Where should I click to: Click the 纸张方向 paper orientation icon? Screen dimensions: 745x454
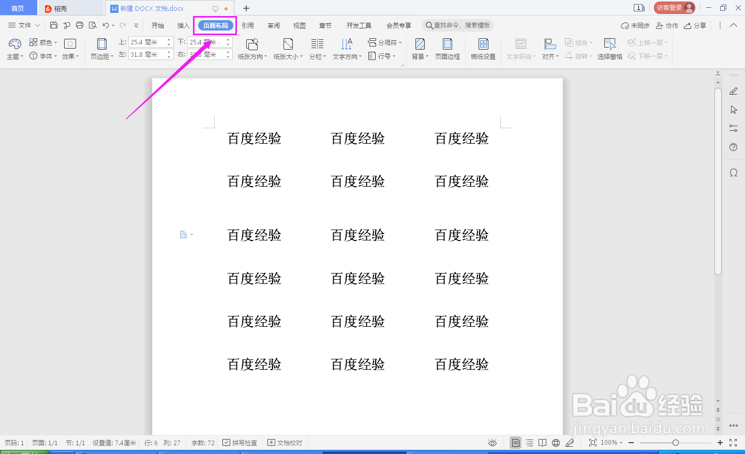[252, 44]
